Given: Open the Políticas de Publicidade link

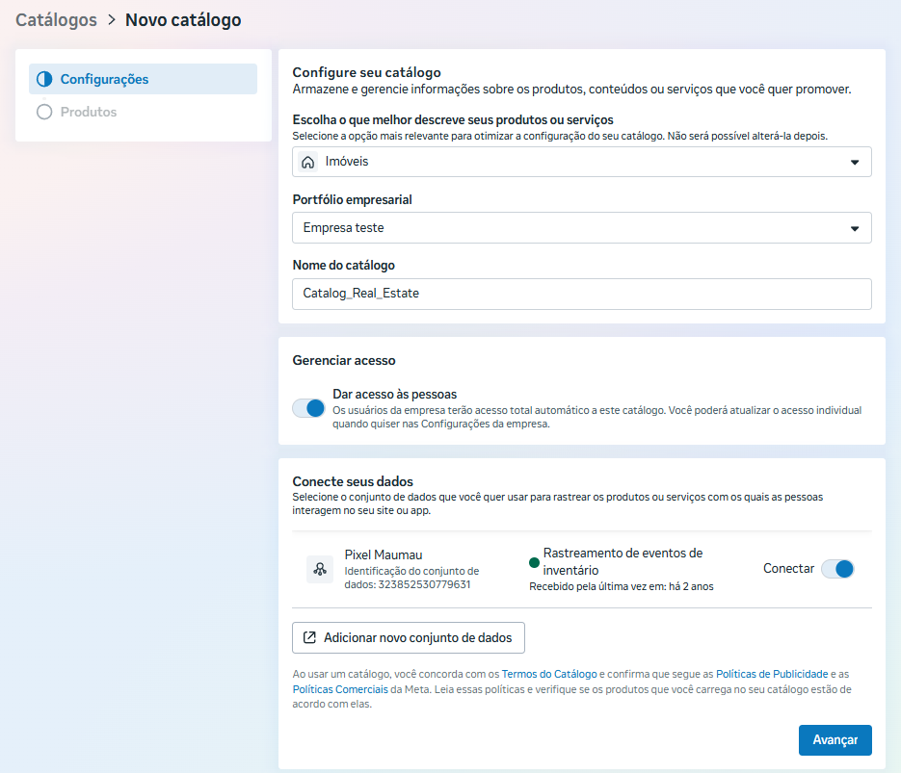Looking at the screenshot, I should point(772,674).
